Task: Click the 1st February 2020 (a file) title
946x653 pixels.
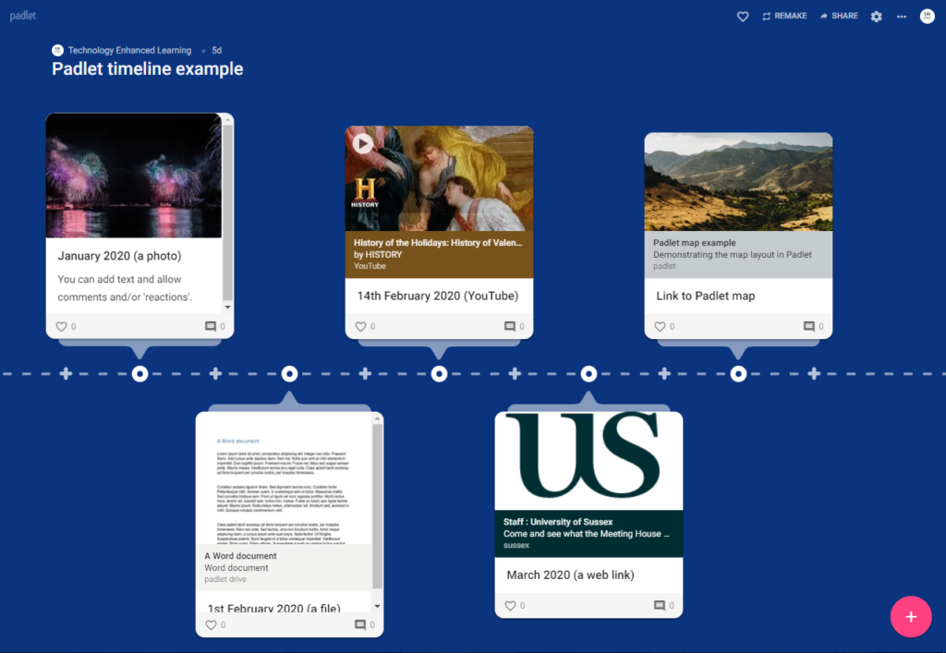Action: coord(273,608)
